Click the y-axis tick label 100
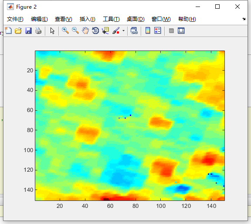The height and width of the screenshot is (224, 251). pos(28,150)
